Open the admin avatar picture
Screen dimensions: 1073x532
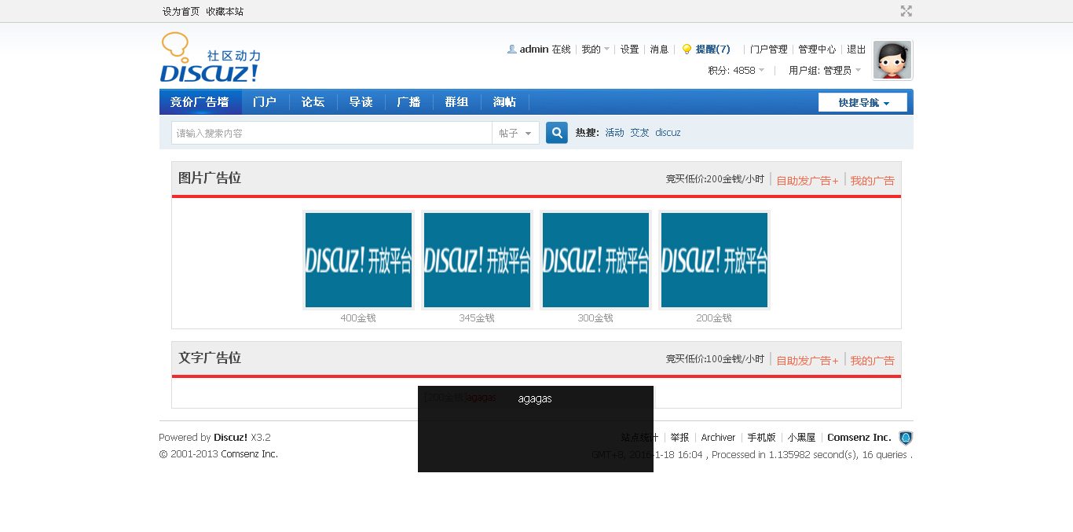(x=892, y=60)
